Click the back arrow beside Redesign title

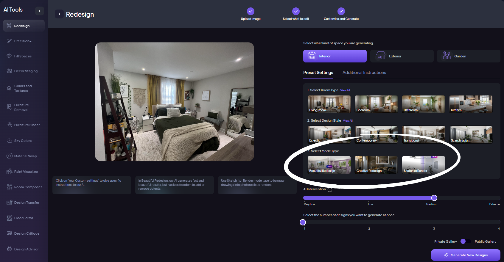(x=59, y=14)
